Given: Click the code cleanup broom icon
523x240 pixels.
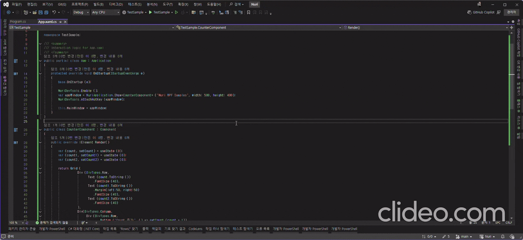Looking at the screenshot, I should 83,222.
